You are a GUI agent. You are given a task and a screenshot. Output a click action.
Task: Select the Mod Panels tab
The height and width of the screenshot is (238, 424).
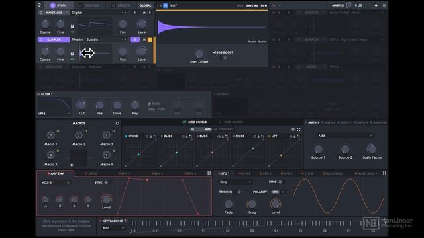(x=195, y=122)
